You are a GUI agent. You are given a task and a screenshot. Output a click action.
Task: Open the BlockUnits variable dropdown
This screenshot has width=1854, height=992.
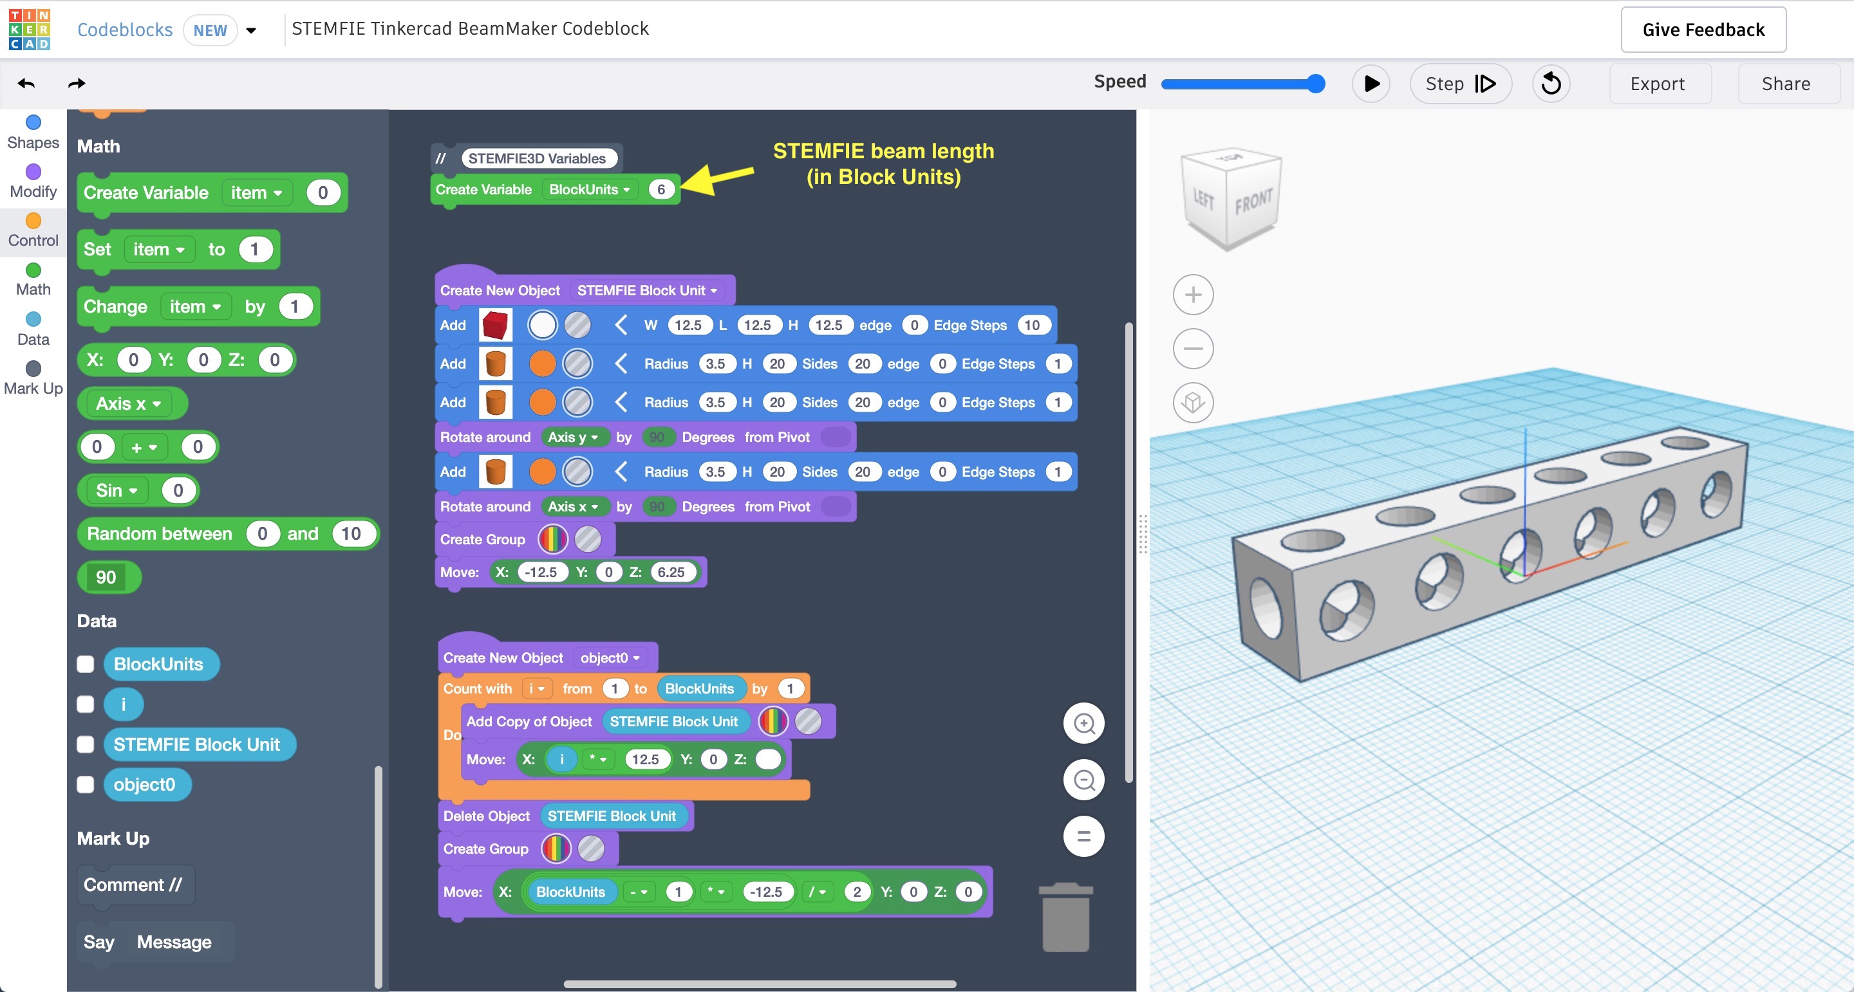click(x=590, y=189)
